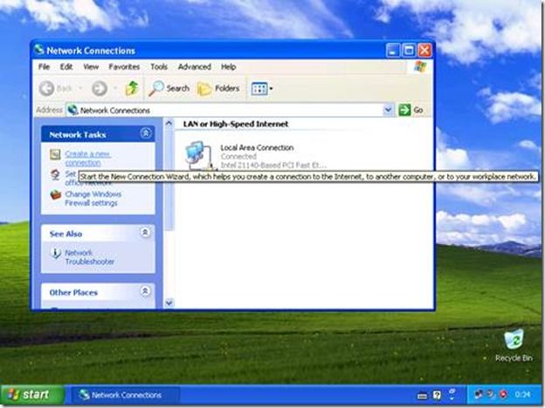Click the home network setup icon
Image resolution: width=545 pixels, height=408 pixels.
[55, 174]
